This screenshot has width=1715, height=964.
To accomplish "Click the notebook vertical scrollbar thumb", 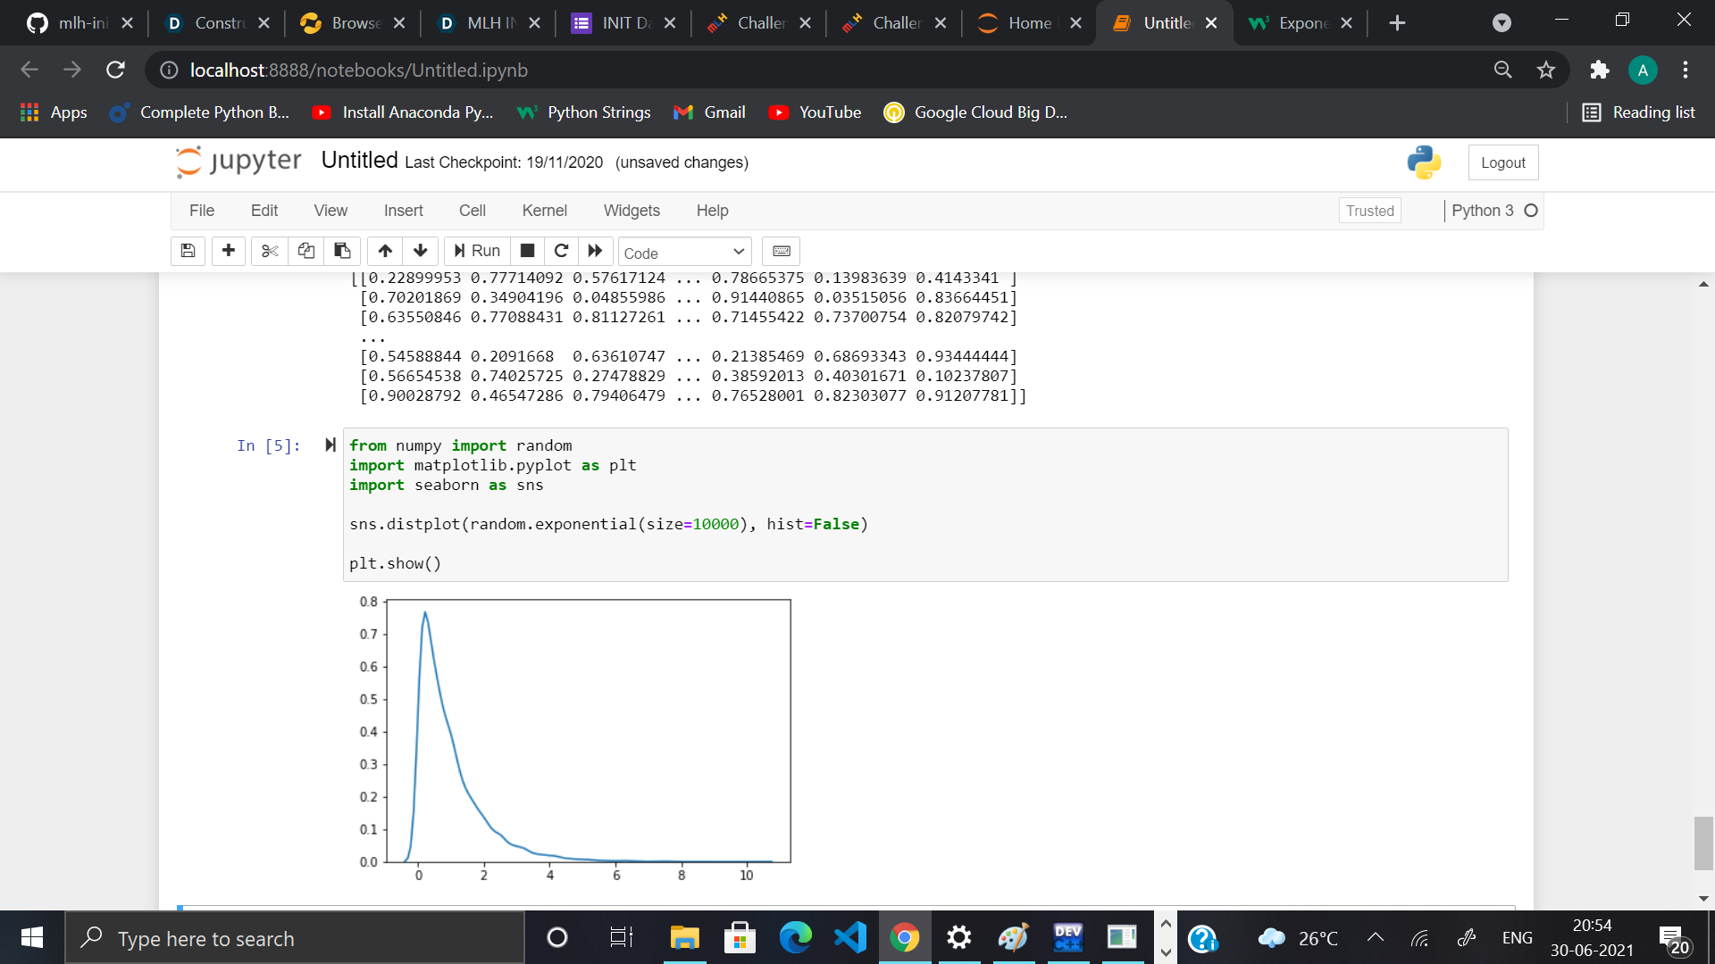I will pyautogui.click(x=1703, y=843).
